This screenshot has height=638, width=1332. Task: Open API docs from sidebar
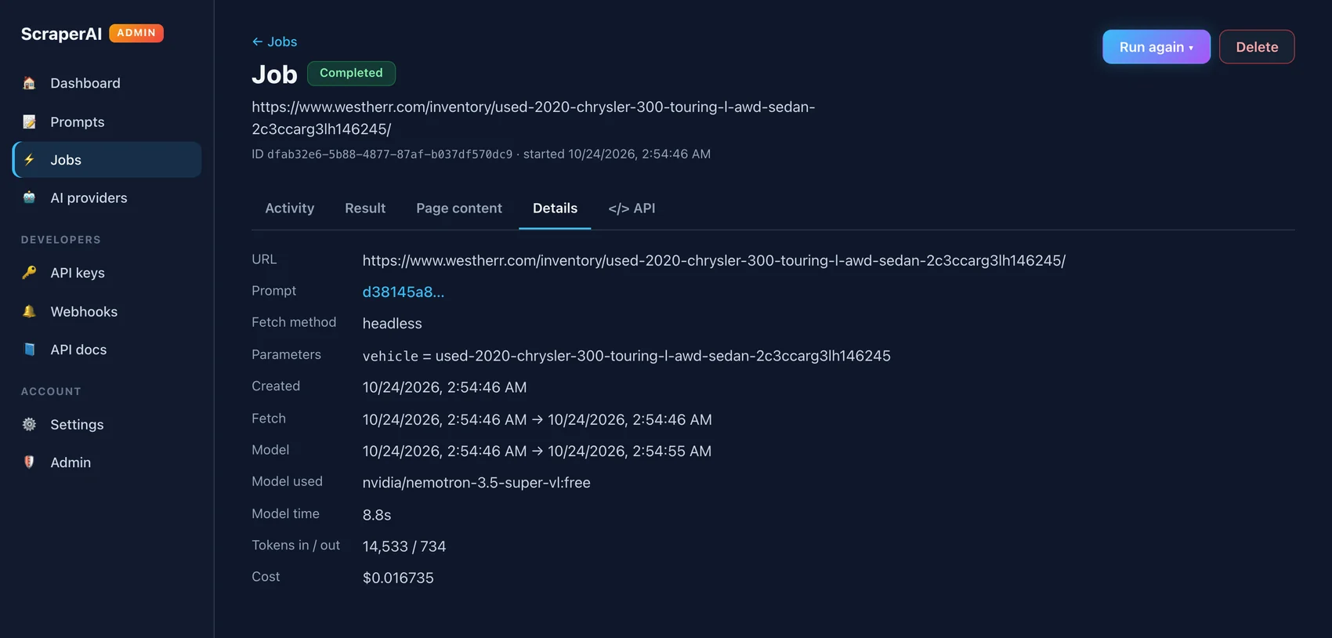pyautogui.click(x=107, y=350)
